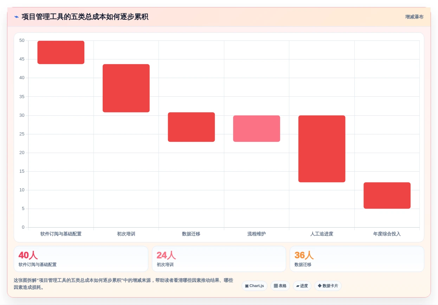This screenshot has height=305, width=438.
Task: Click the 数据迁移 waterfall bar
Action: point(191,127)
